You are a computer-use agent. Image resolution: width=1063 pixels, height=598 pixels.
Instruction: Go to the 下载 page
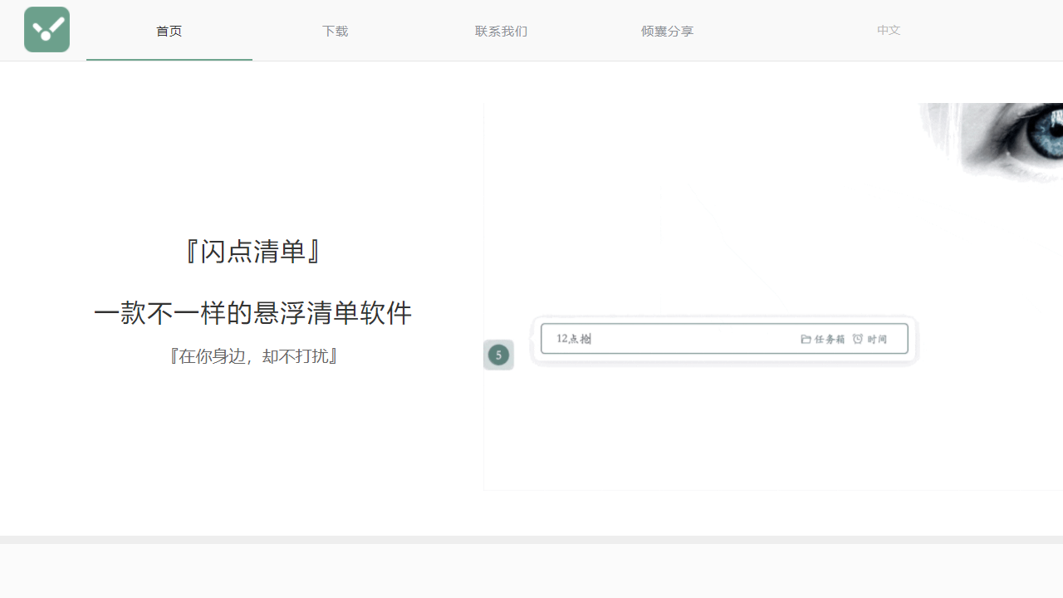pos(336,31)
